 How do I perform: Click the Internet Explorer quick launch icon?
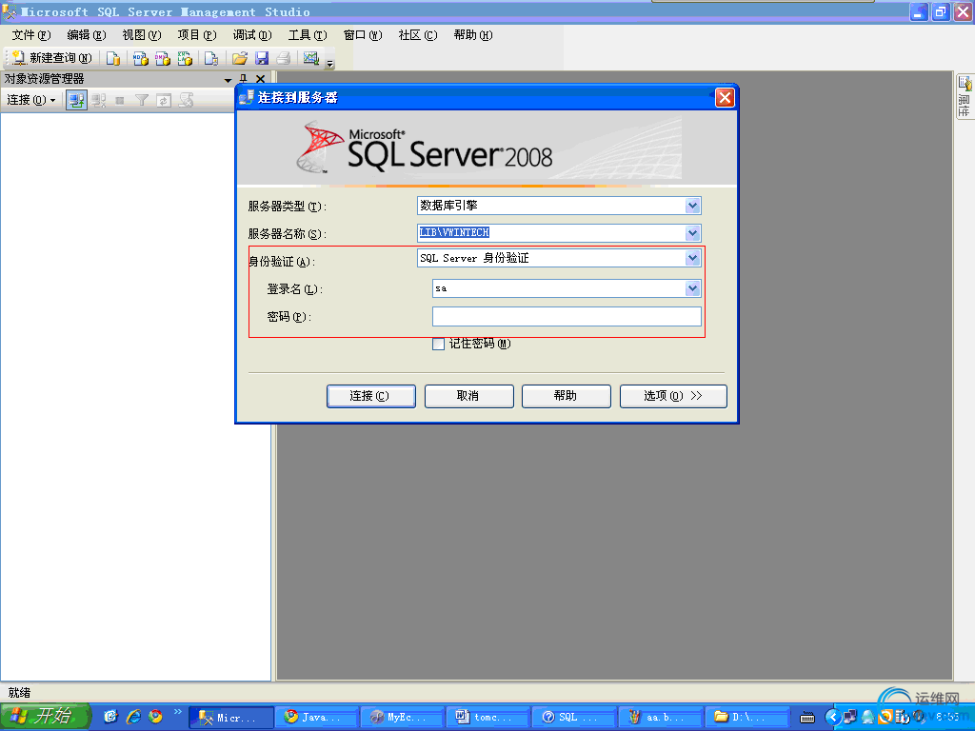point(133,717)
